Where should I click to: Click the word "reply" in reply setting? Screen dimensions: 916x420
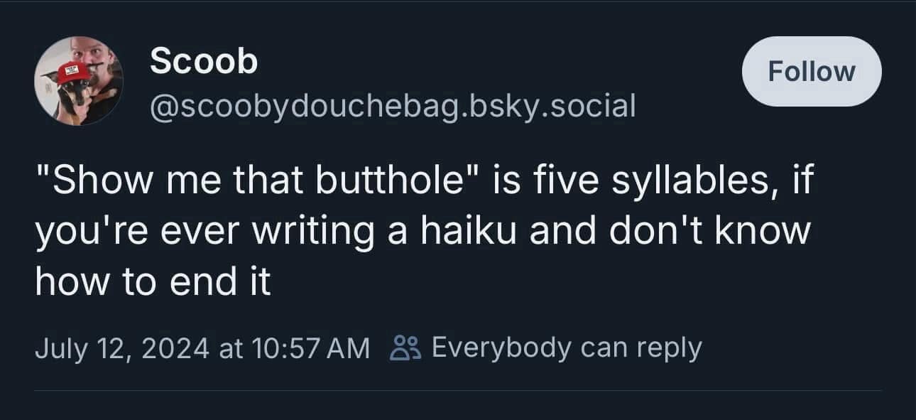pyautogui.click(x=669, y=348)
